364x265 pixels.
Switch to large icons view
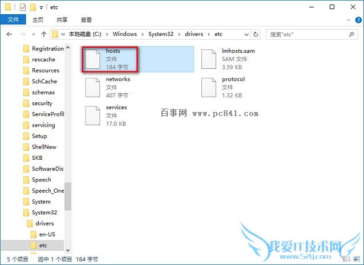point(357,259)
